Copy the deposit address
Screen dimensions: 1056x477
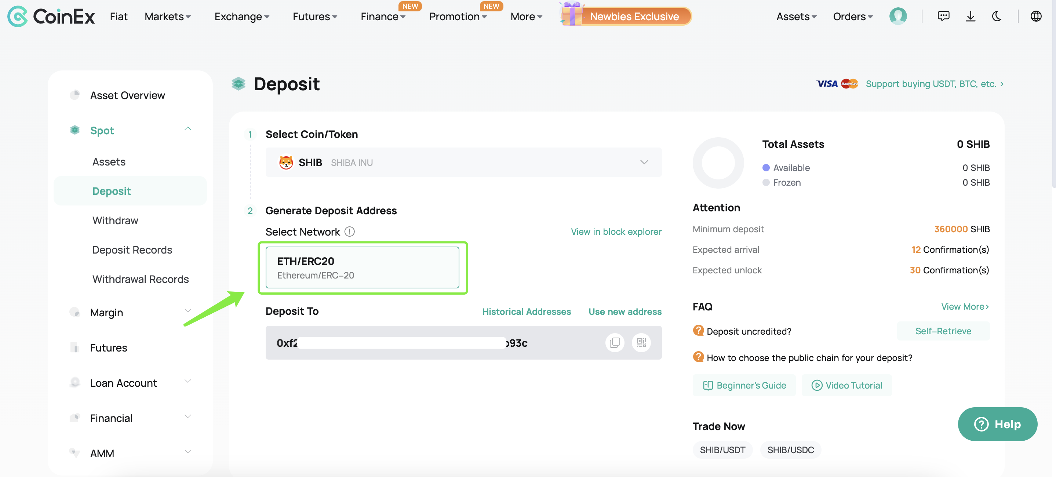(x=615, y=343)
